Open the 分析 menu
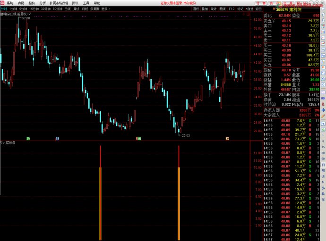Viewport: 326px width, 241px height. coord(43,3)
